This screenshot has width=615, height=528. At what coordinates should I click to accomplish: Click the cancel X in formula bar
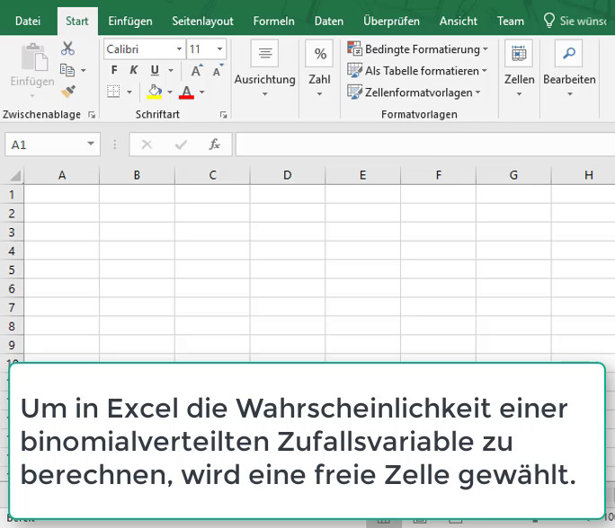click(147, 145)
